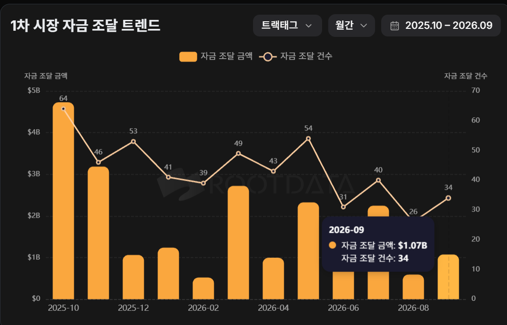Click the chart title 1차 시장 자금 조달 트렌드
Image resolution: width=507 pixels, height=325 pixels.
click(x=85, y=26)
